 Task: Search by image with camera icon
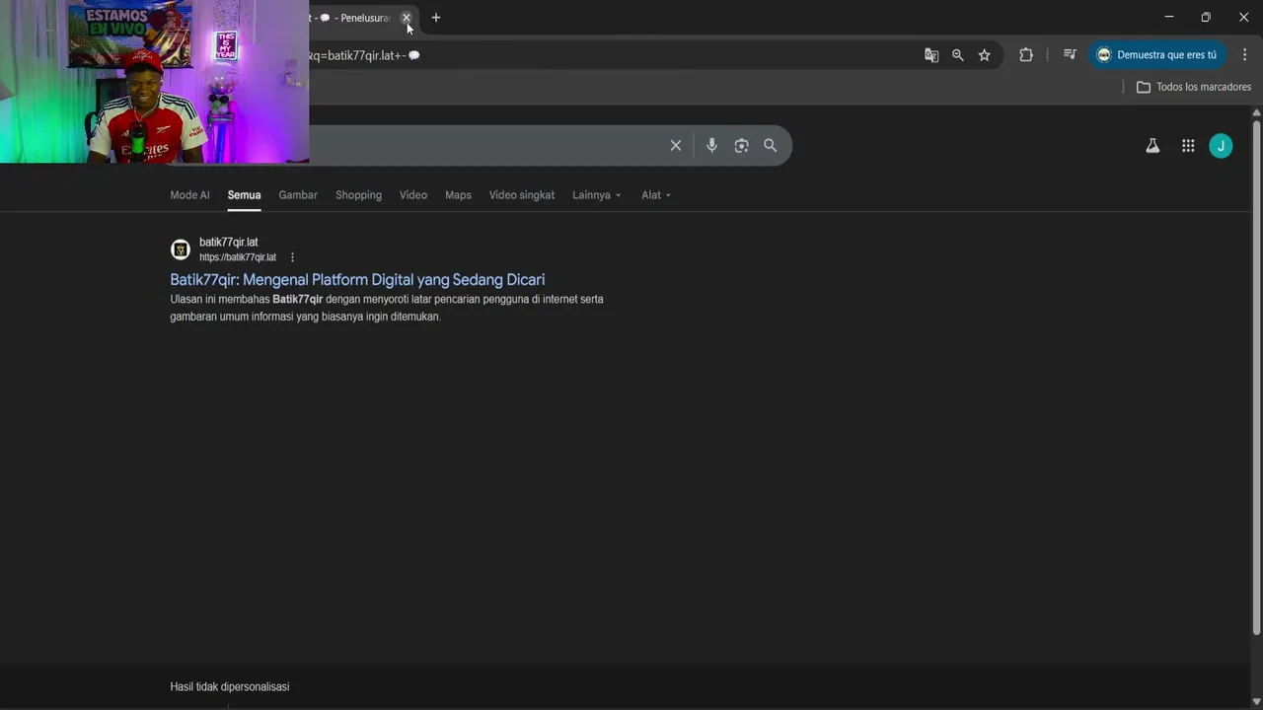pyautogui.click(x=741, y=146)
